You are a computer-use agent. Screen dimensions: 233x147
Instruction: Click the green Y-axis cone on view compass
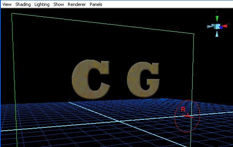pos(217,18)
